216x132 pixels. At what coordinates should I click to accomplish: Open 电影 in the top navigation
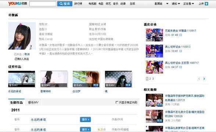point(101,4)
